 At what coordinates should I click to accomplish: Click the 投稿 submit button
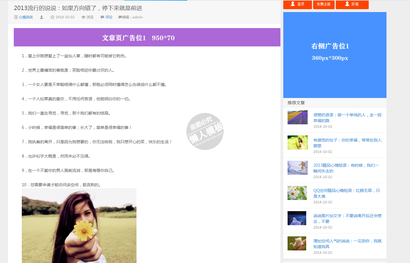point(352,4)
